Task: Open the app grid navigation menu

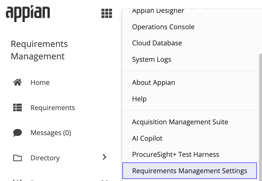Action: pyautogui.click(x=107, y=13)
